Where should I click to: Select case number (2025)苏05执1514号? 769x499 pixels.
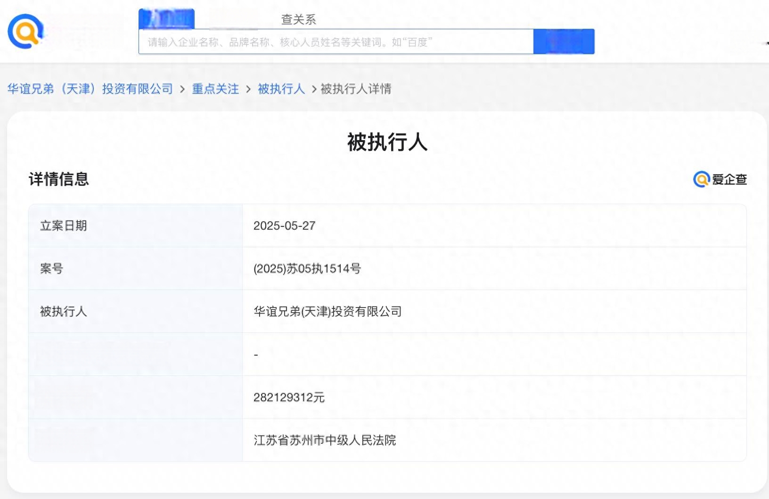[307, 269]
